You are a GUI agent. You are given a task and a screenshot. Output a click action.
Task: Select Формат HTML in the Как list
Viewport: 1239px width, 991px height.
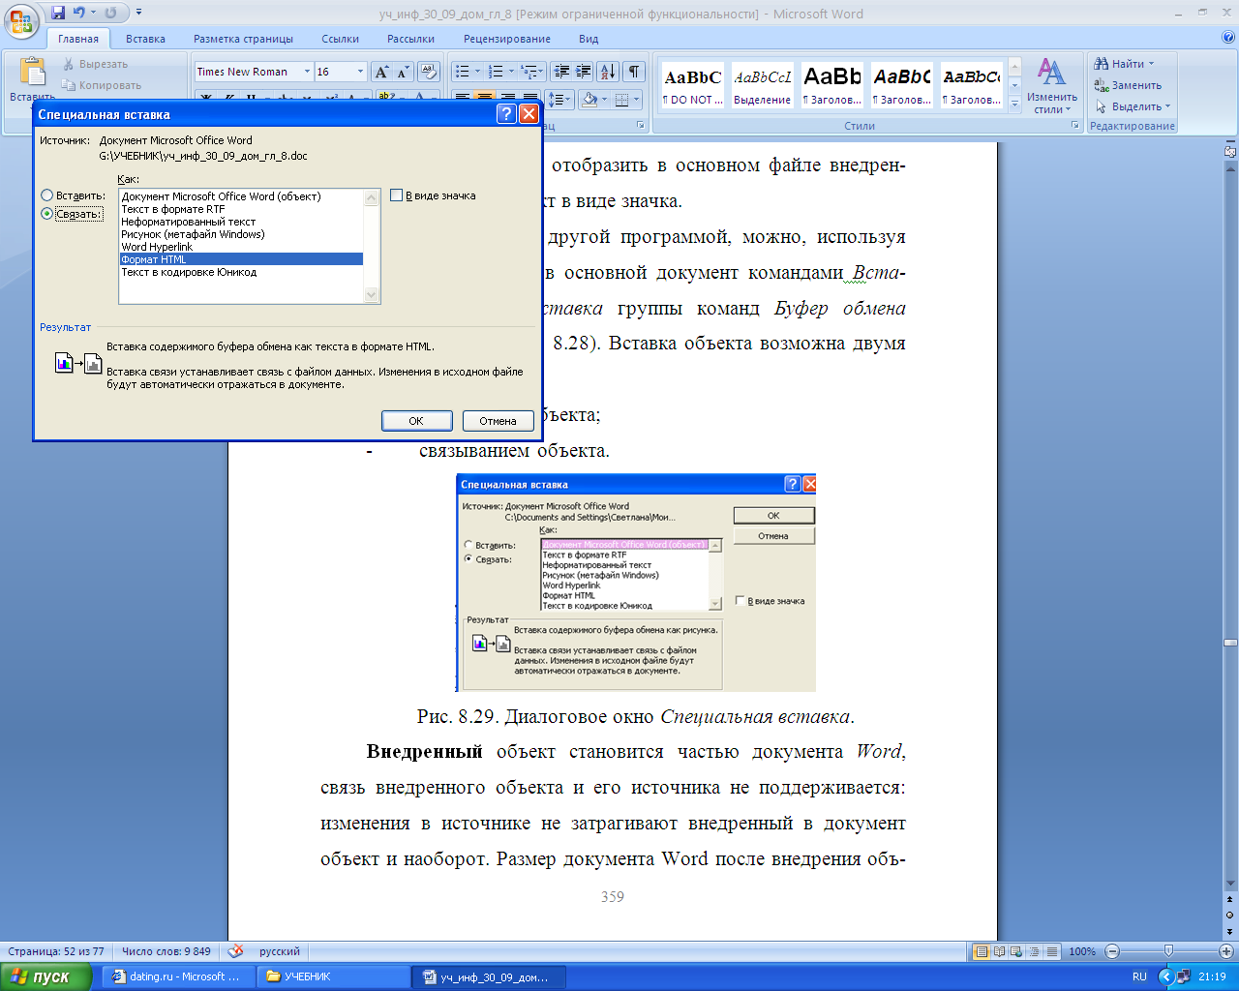[241, 259]
